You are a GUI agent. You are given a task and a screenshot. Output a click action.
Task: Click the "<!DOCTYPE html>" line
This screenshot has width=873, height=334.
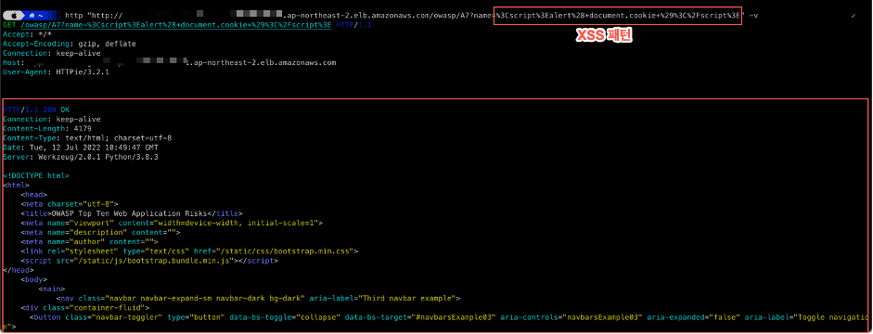[35, 176]
